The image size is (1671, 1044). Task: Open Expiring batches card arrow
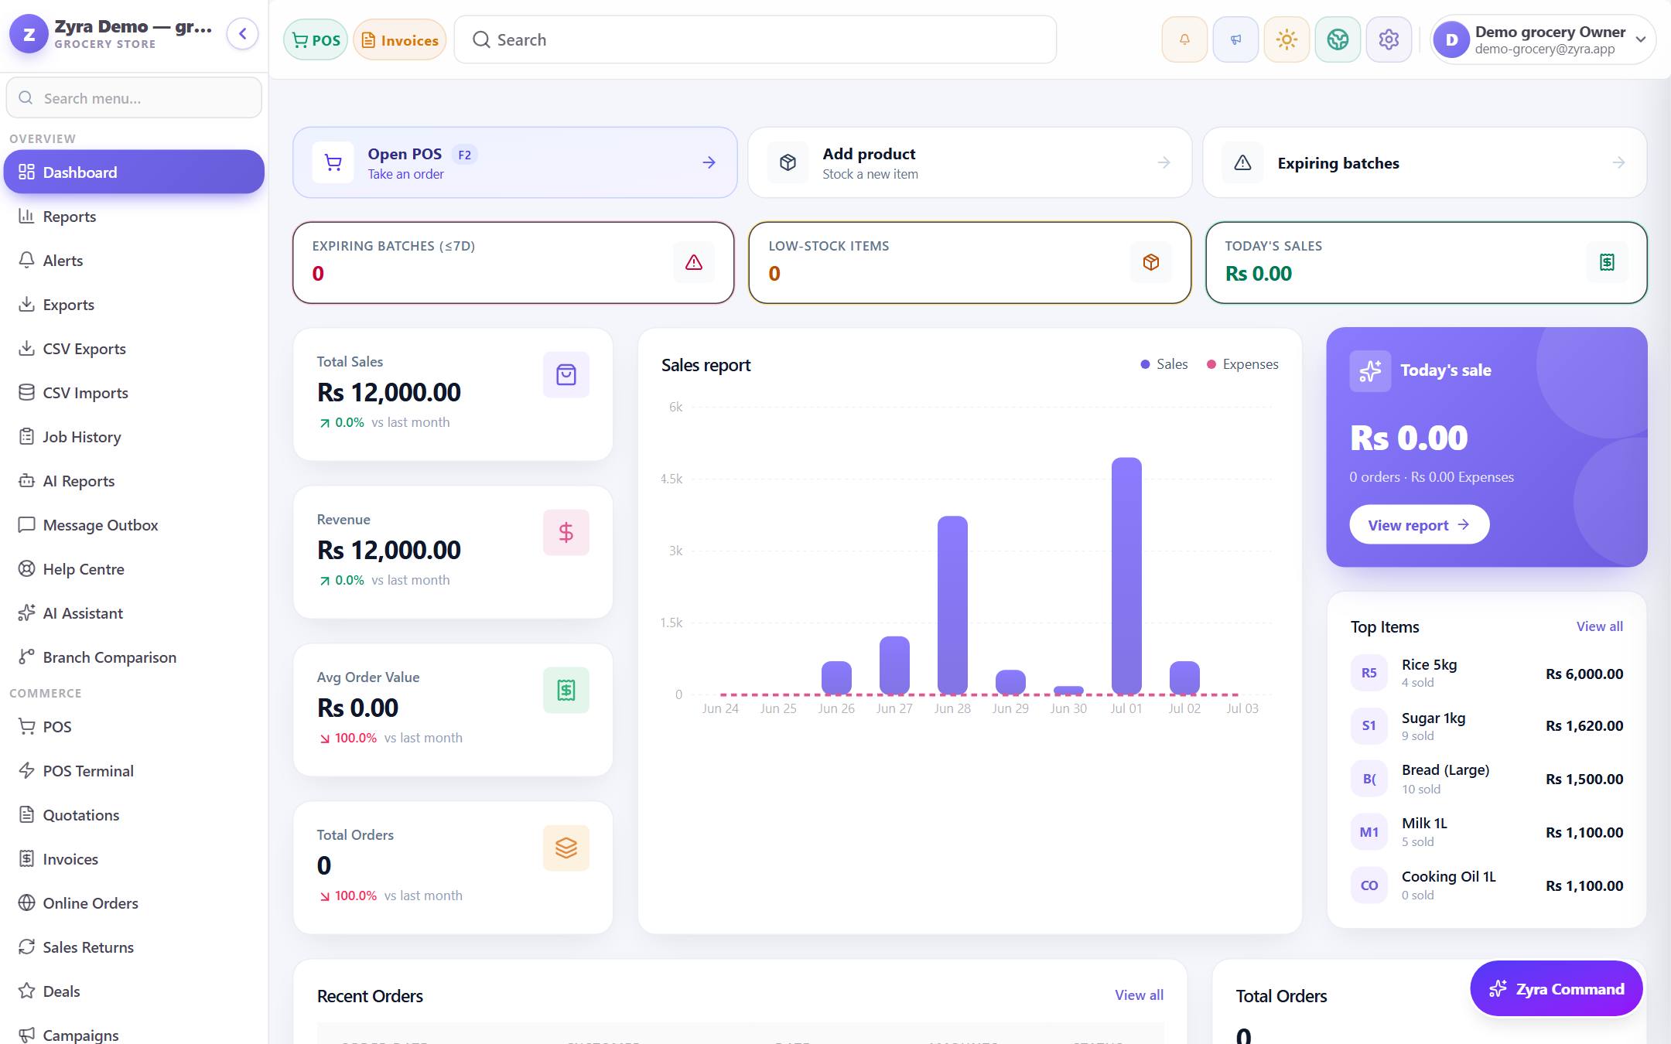tap(1618, 162)
